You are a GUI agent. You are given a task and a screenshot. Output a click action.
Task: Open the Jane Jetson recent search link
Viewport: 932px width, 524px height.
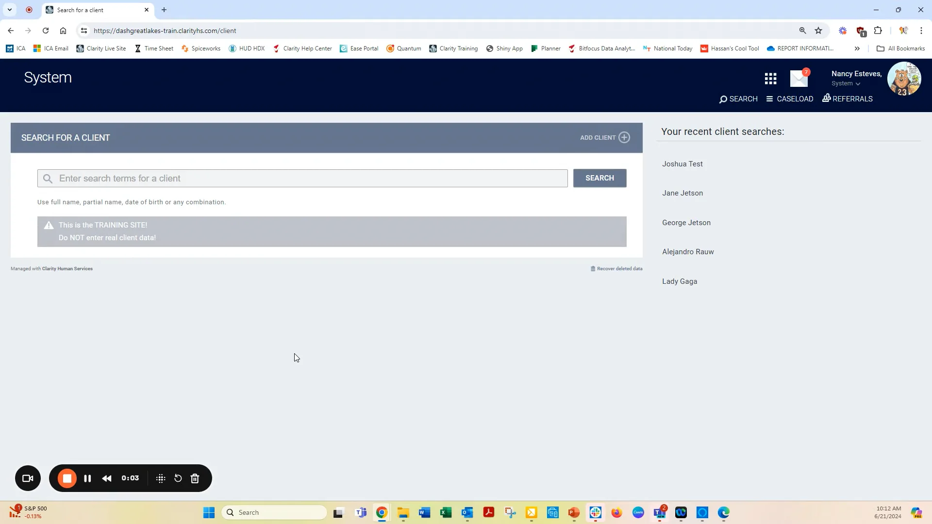point(682,193)
